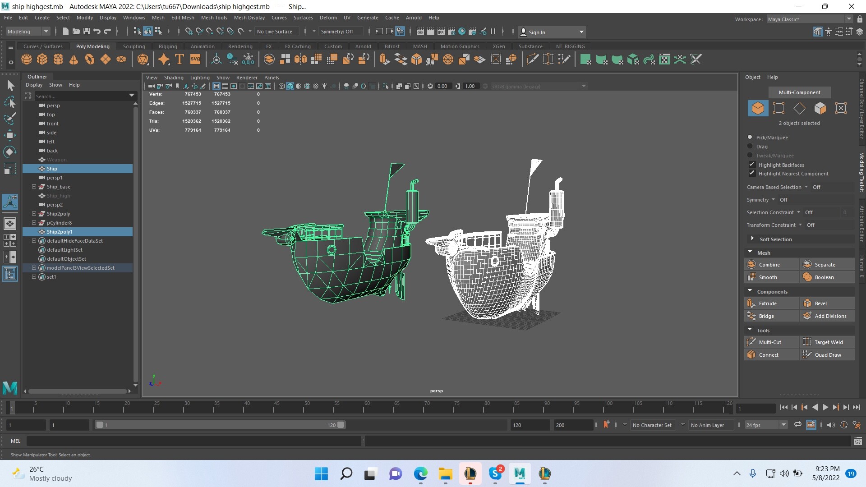Image resolution: width=866 pixels, height=487 pixels.
Task: Toggle Highlight Nearest Component checkbox
Action: click(752, 173)
